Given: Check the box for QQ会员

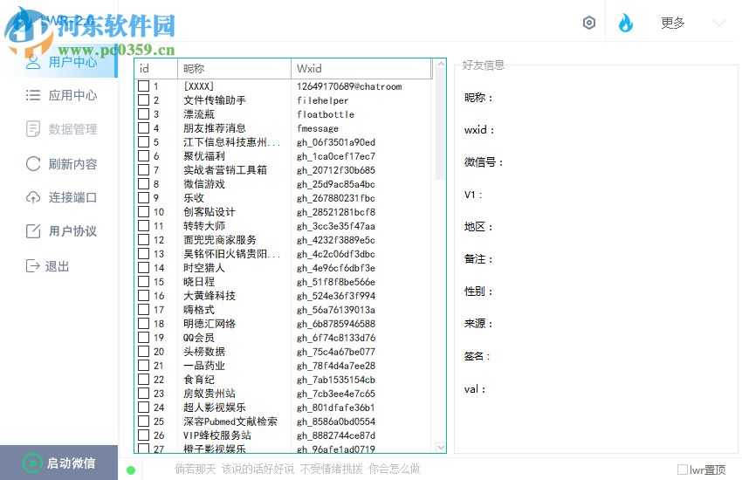Looking at the screenshot, I should click(x=143, y=337).
